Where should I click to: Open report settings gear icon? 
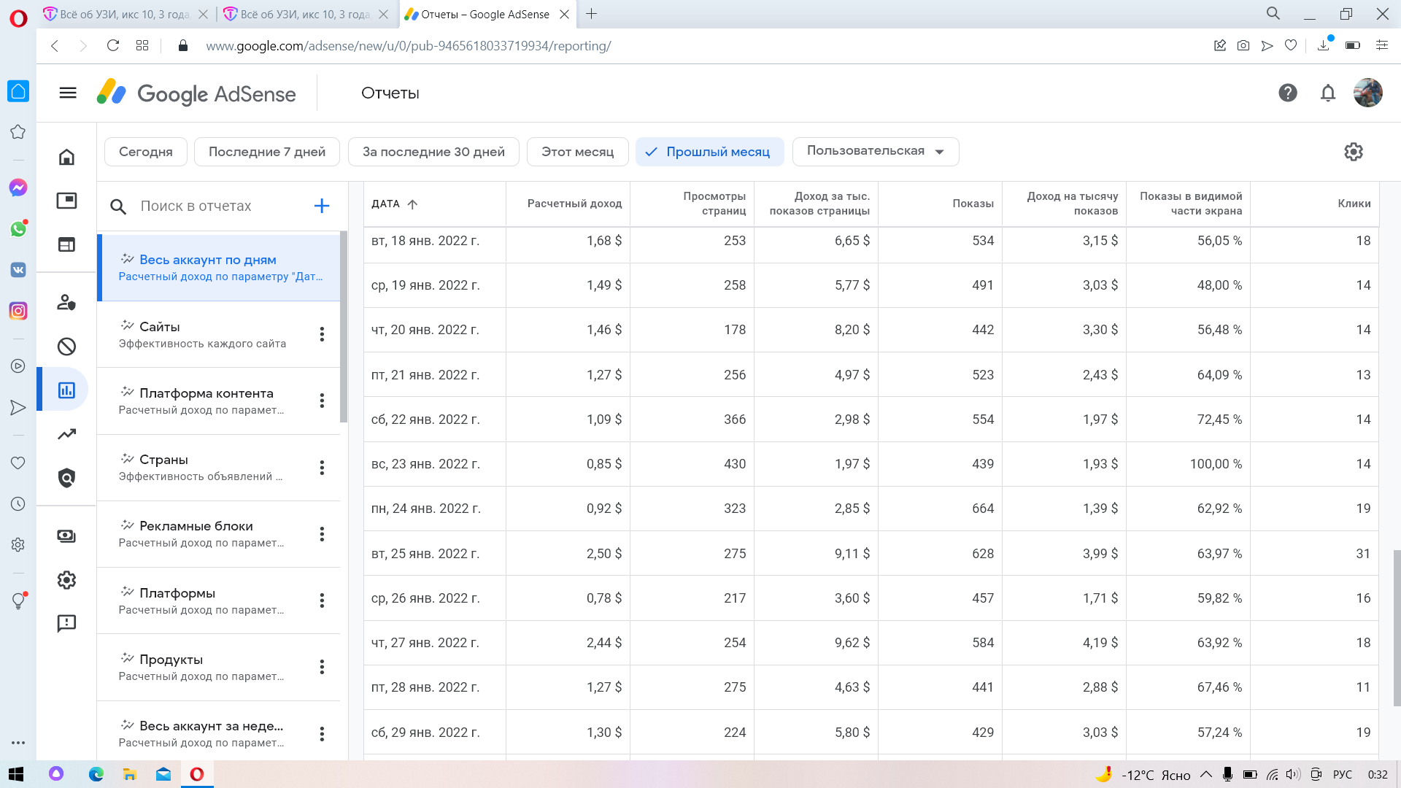pos(1354,152)
